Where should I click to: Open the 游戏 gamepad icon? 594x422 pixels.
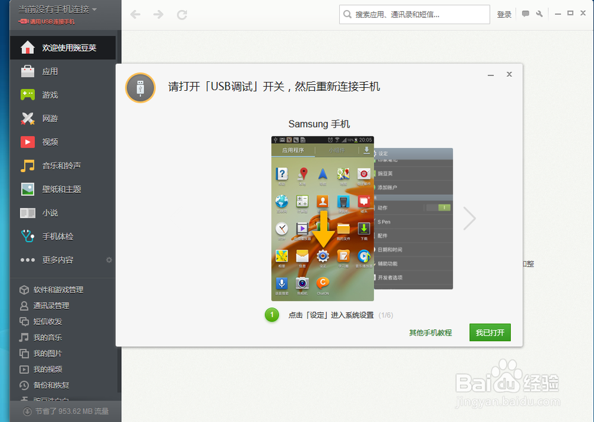pos(28,94)
